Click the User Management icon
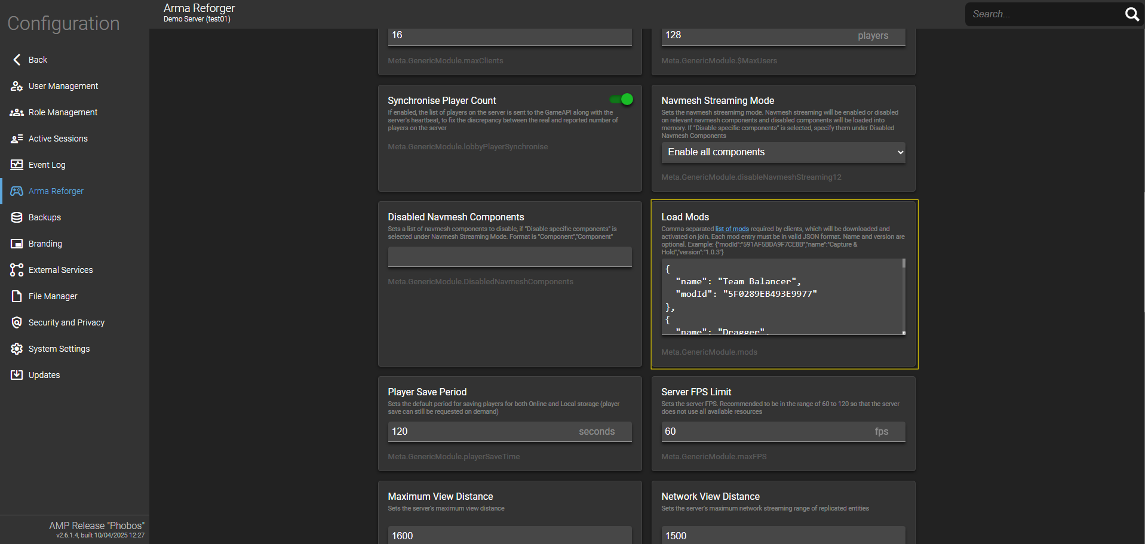1145x544 pixels. coord(17,86)
